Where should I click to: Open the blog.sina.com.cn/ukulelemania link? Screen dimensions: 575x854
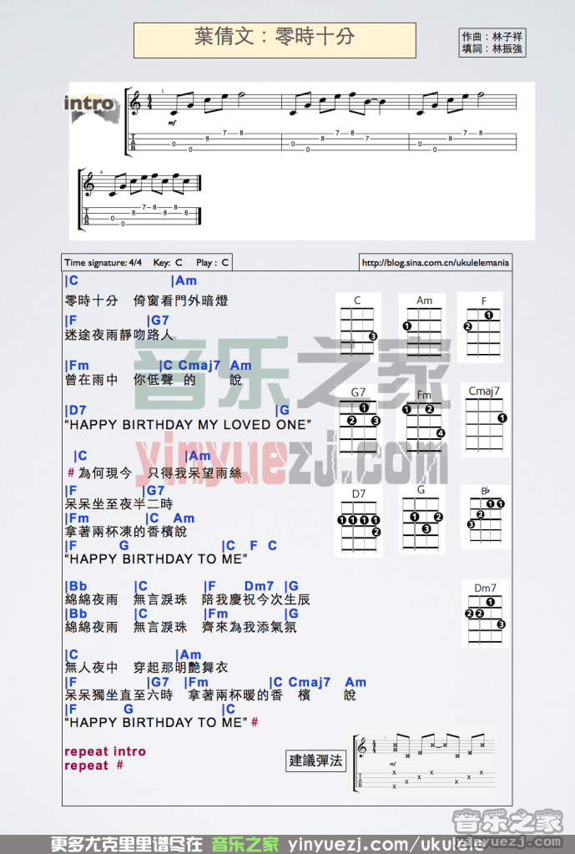[x=436, y=262]
